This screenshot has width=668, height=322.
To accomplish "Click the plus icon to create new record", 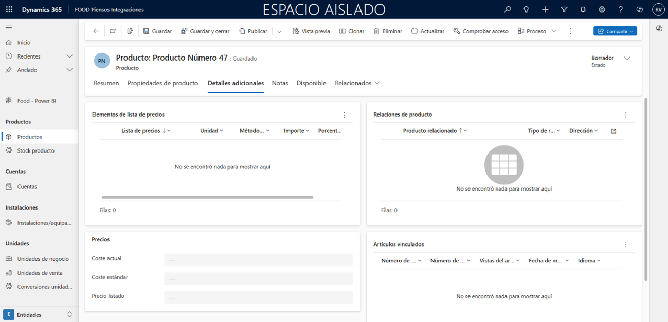I will pos(545,9).
